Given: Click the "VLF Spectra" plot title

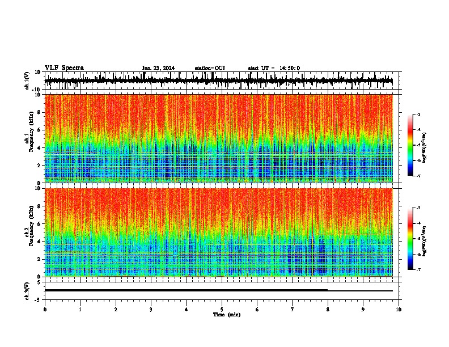Looking at the screenshot, I should [64, 68].
